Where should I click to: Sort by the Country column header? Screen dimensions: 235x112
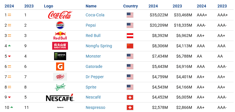coord(131,6)
